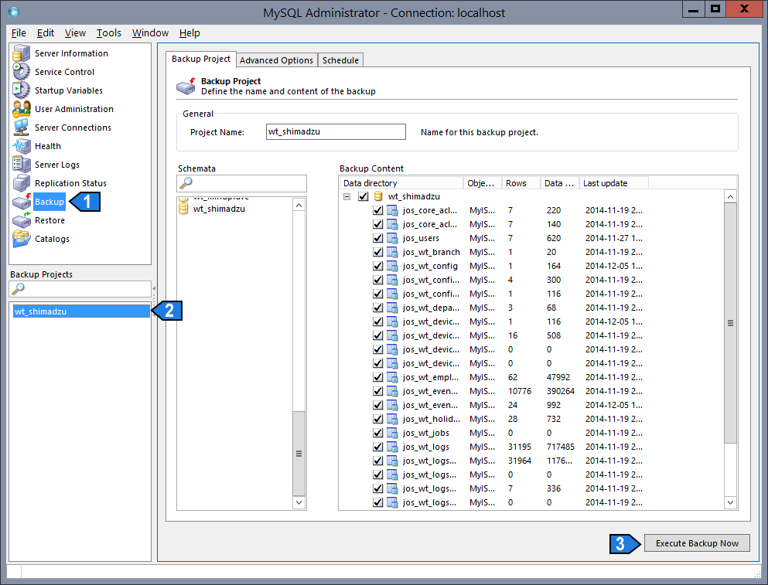Select wt_shimadzu in Backup Projects list
This screenshot has height=585, width=768.
pos(81,311)
